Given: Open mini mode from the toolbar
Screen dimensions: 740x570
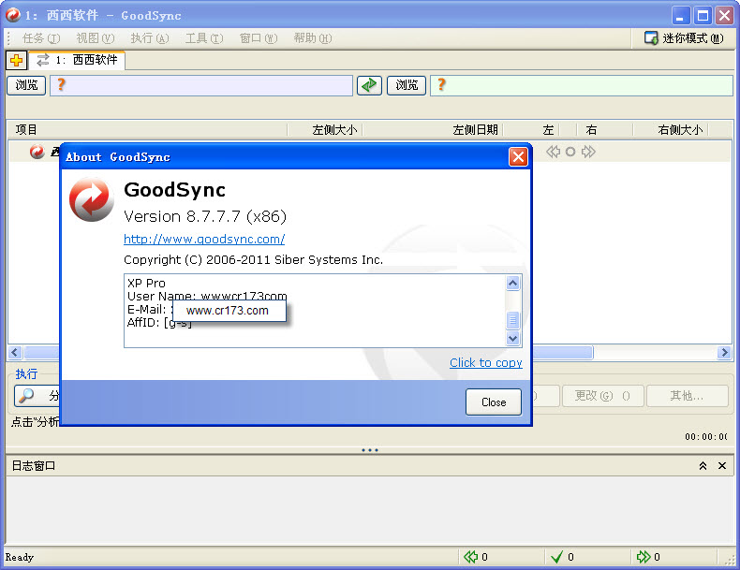Looking at the screenshot, I should pyautogui.click(x=684, y=38).
